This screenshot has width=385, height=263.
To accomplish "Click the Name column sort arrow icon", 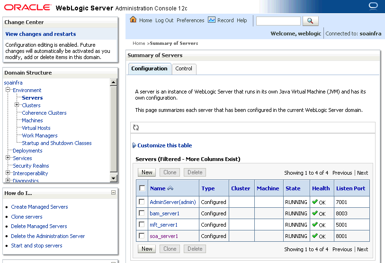I will [x=170, y=188].
